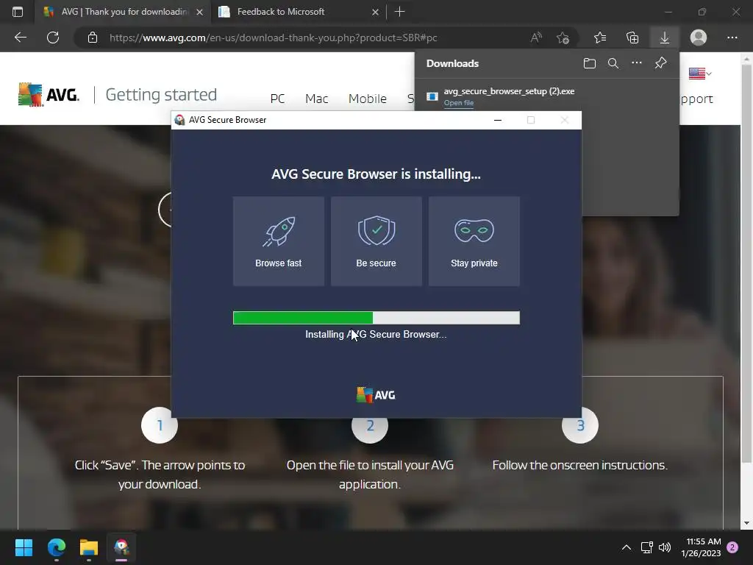
Task: Open the Favorites list icon
Action: pos(600,38)
